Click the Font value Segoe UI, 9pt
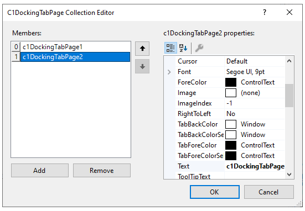Viewport: 305px width, 211px height. click(x=245, y=72)
